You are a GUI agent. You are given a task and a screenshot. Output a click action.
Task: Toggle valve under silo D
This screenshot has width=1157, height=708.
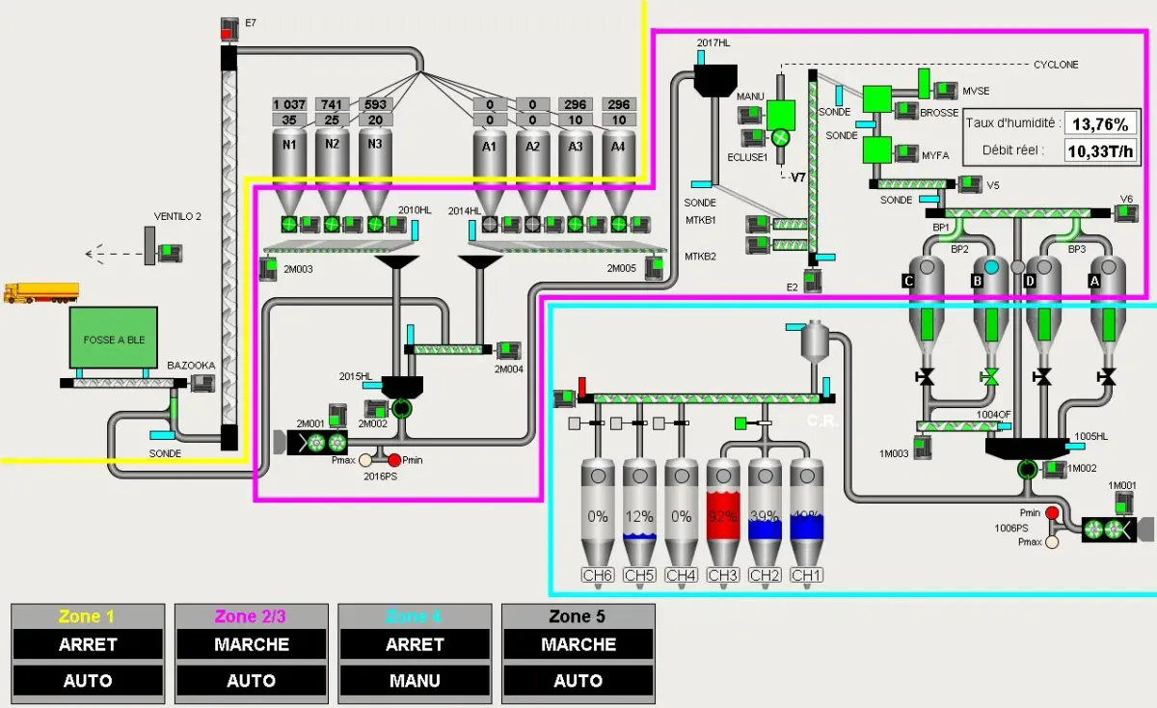pos(1042,376)
